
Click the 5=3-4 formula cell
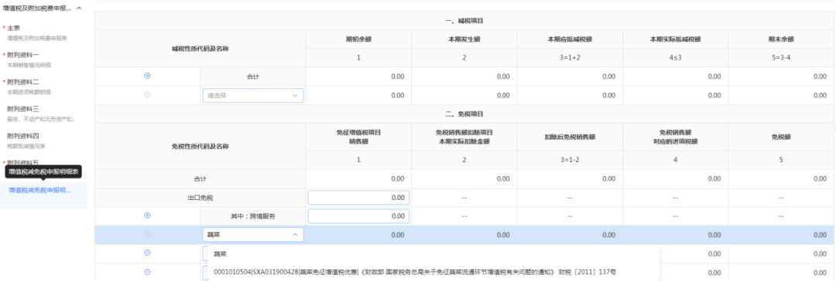coord(782,57)
